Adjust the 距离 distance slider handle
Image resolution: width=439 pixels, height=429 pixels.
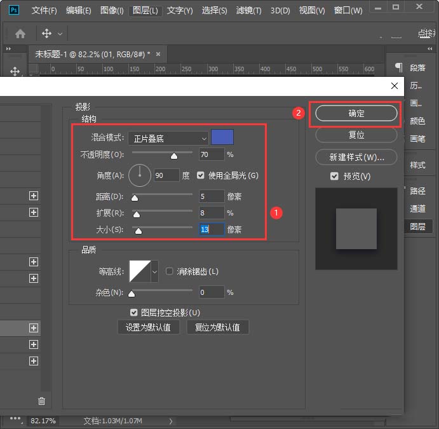pos(135,198)
